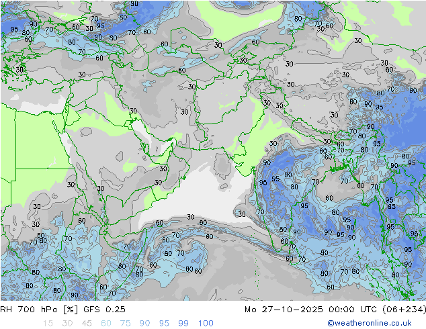Select the map title 'RH 700 hPa [%] GFS 0.25'

(62, 309)
